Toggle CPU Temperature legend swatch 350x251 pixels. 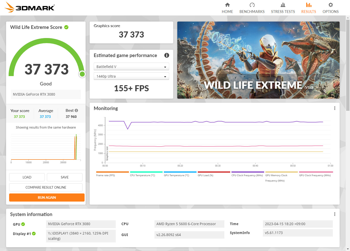(146, 172)
